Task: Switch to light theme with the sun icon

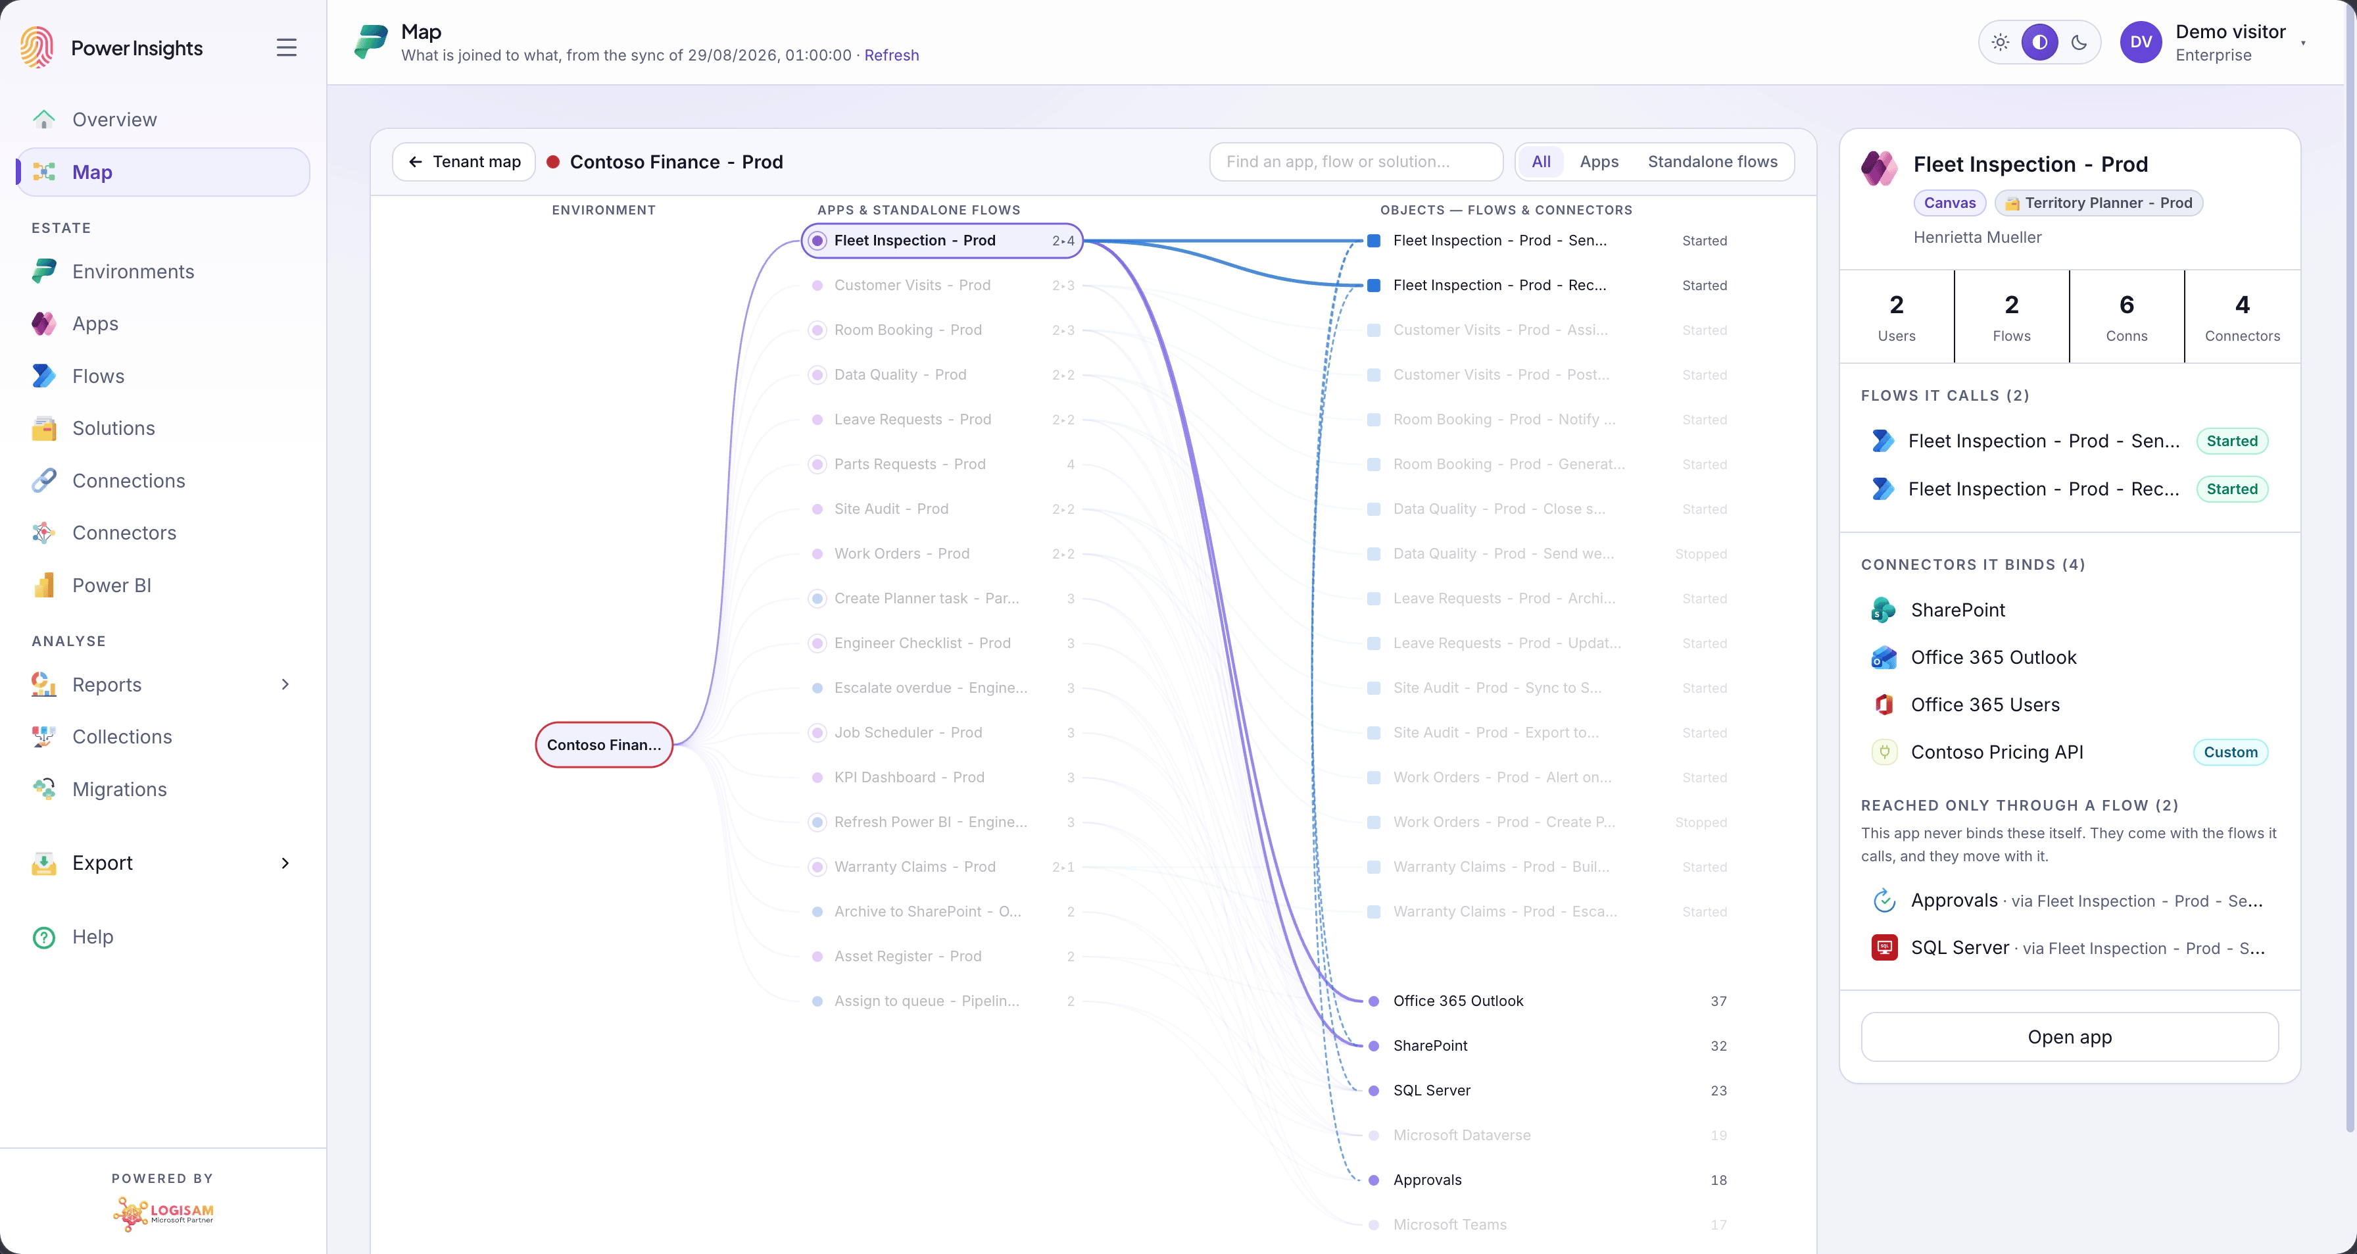Action: (2000, 42)
